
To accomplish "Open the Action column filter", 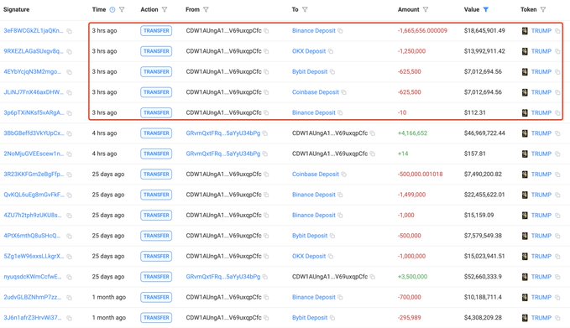I will [x=165, y=10].
